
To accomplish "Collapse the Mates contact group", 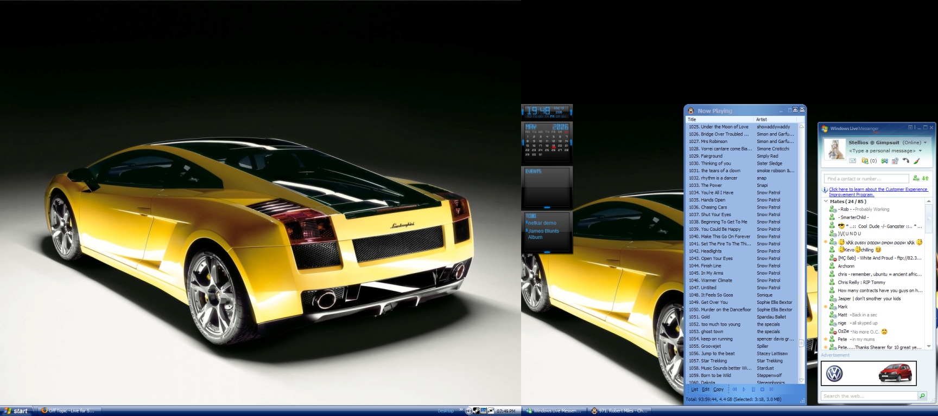I will click(826, 201).
